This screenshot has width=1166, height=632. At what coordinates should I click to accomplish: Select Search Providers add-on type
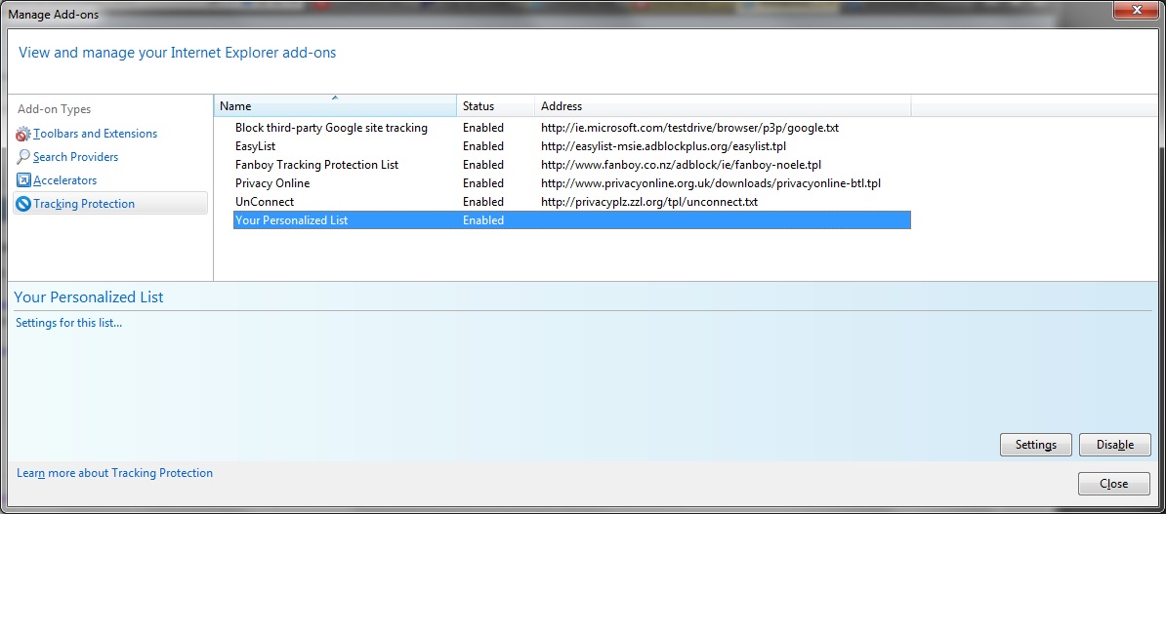75,157
